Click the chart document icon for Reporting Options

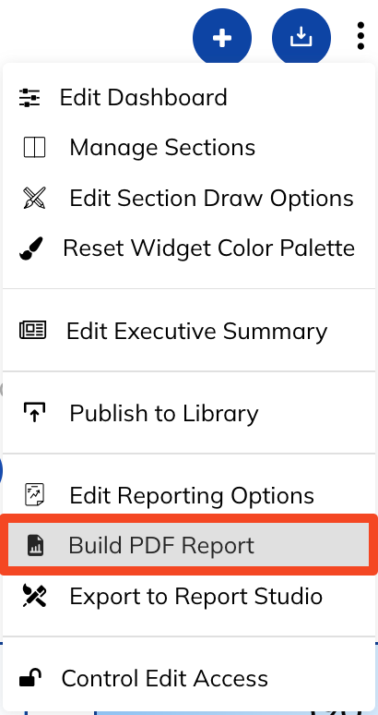pos(34,495)
